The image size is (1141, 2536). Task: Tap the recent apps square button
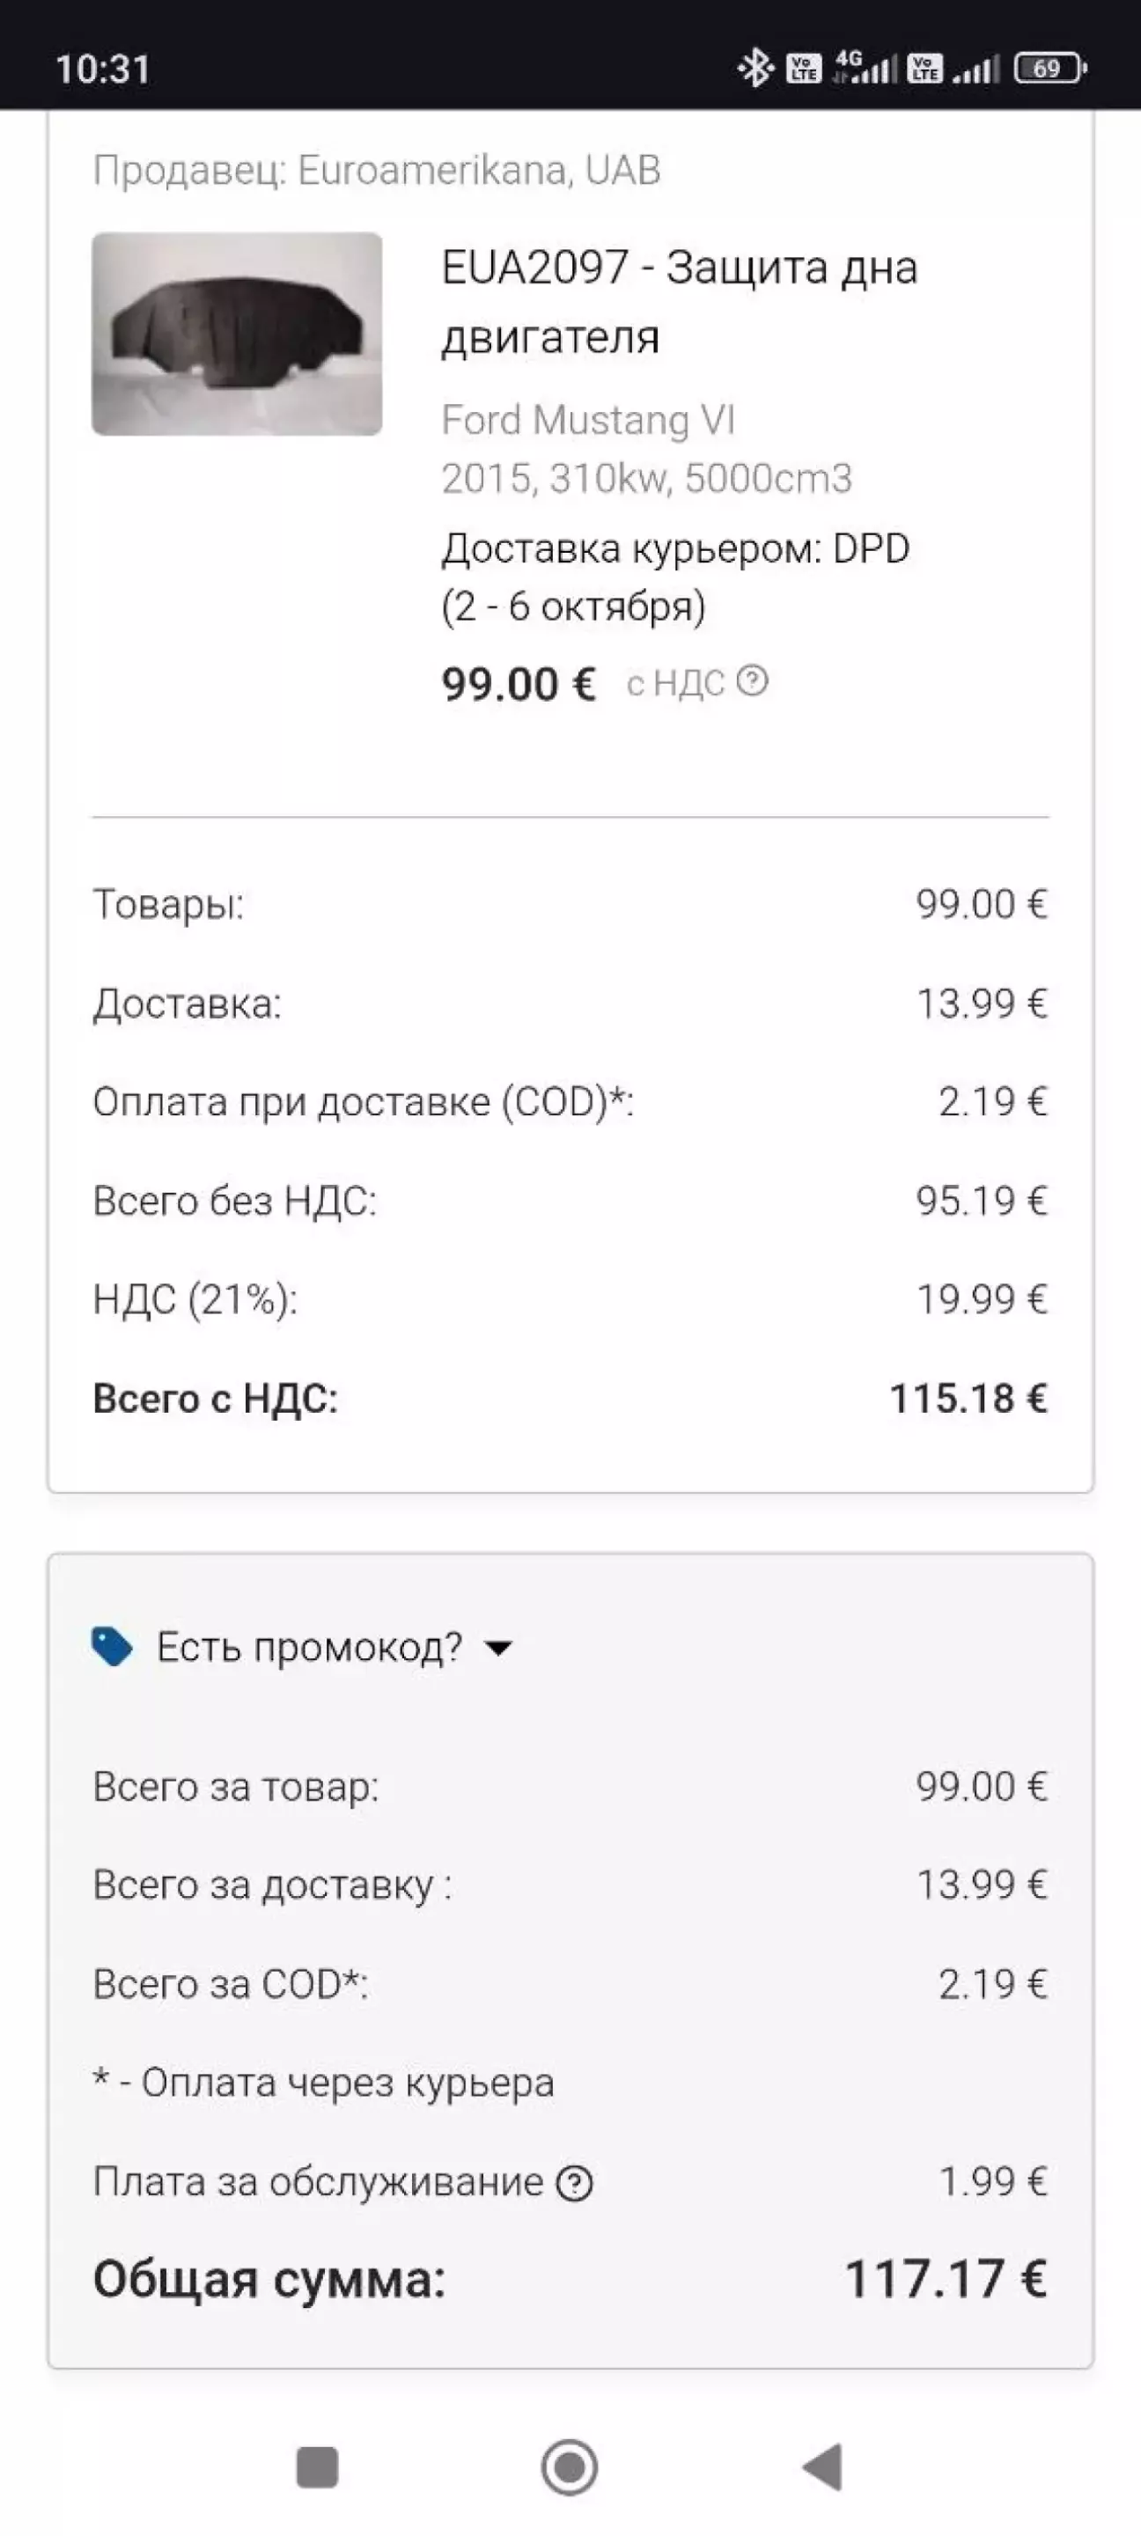[317, 2467]
